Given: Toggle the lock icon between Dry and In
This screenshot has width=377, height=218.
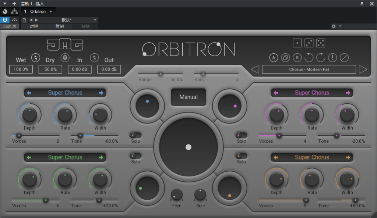Looking at the screenshot, I should pyautogui.click(x=65, y=58).
